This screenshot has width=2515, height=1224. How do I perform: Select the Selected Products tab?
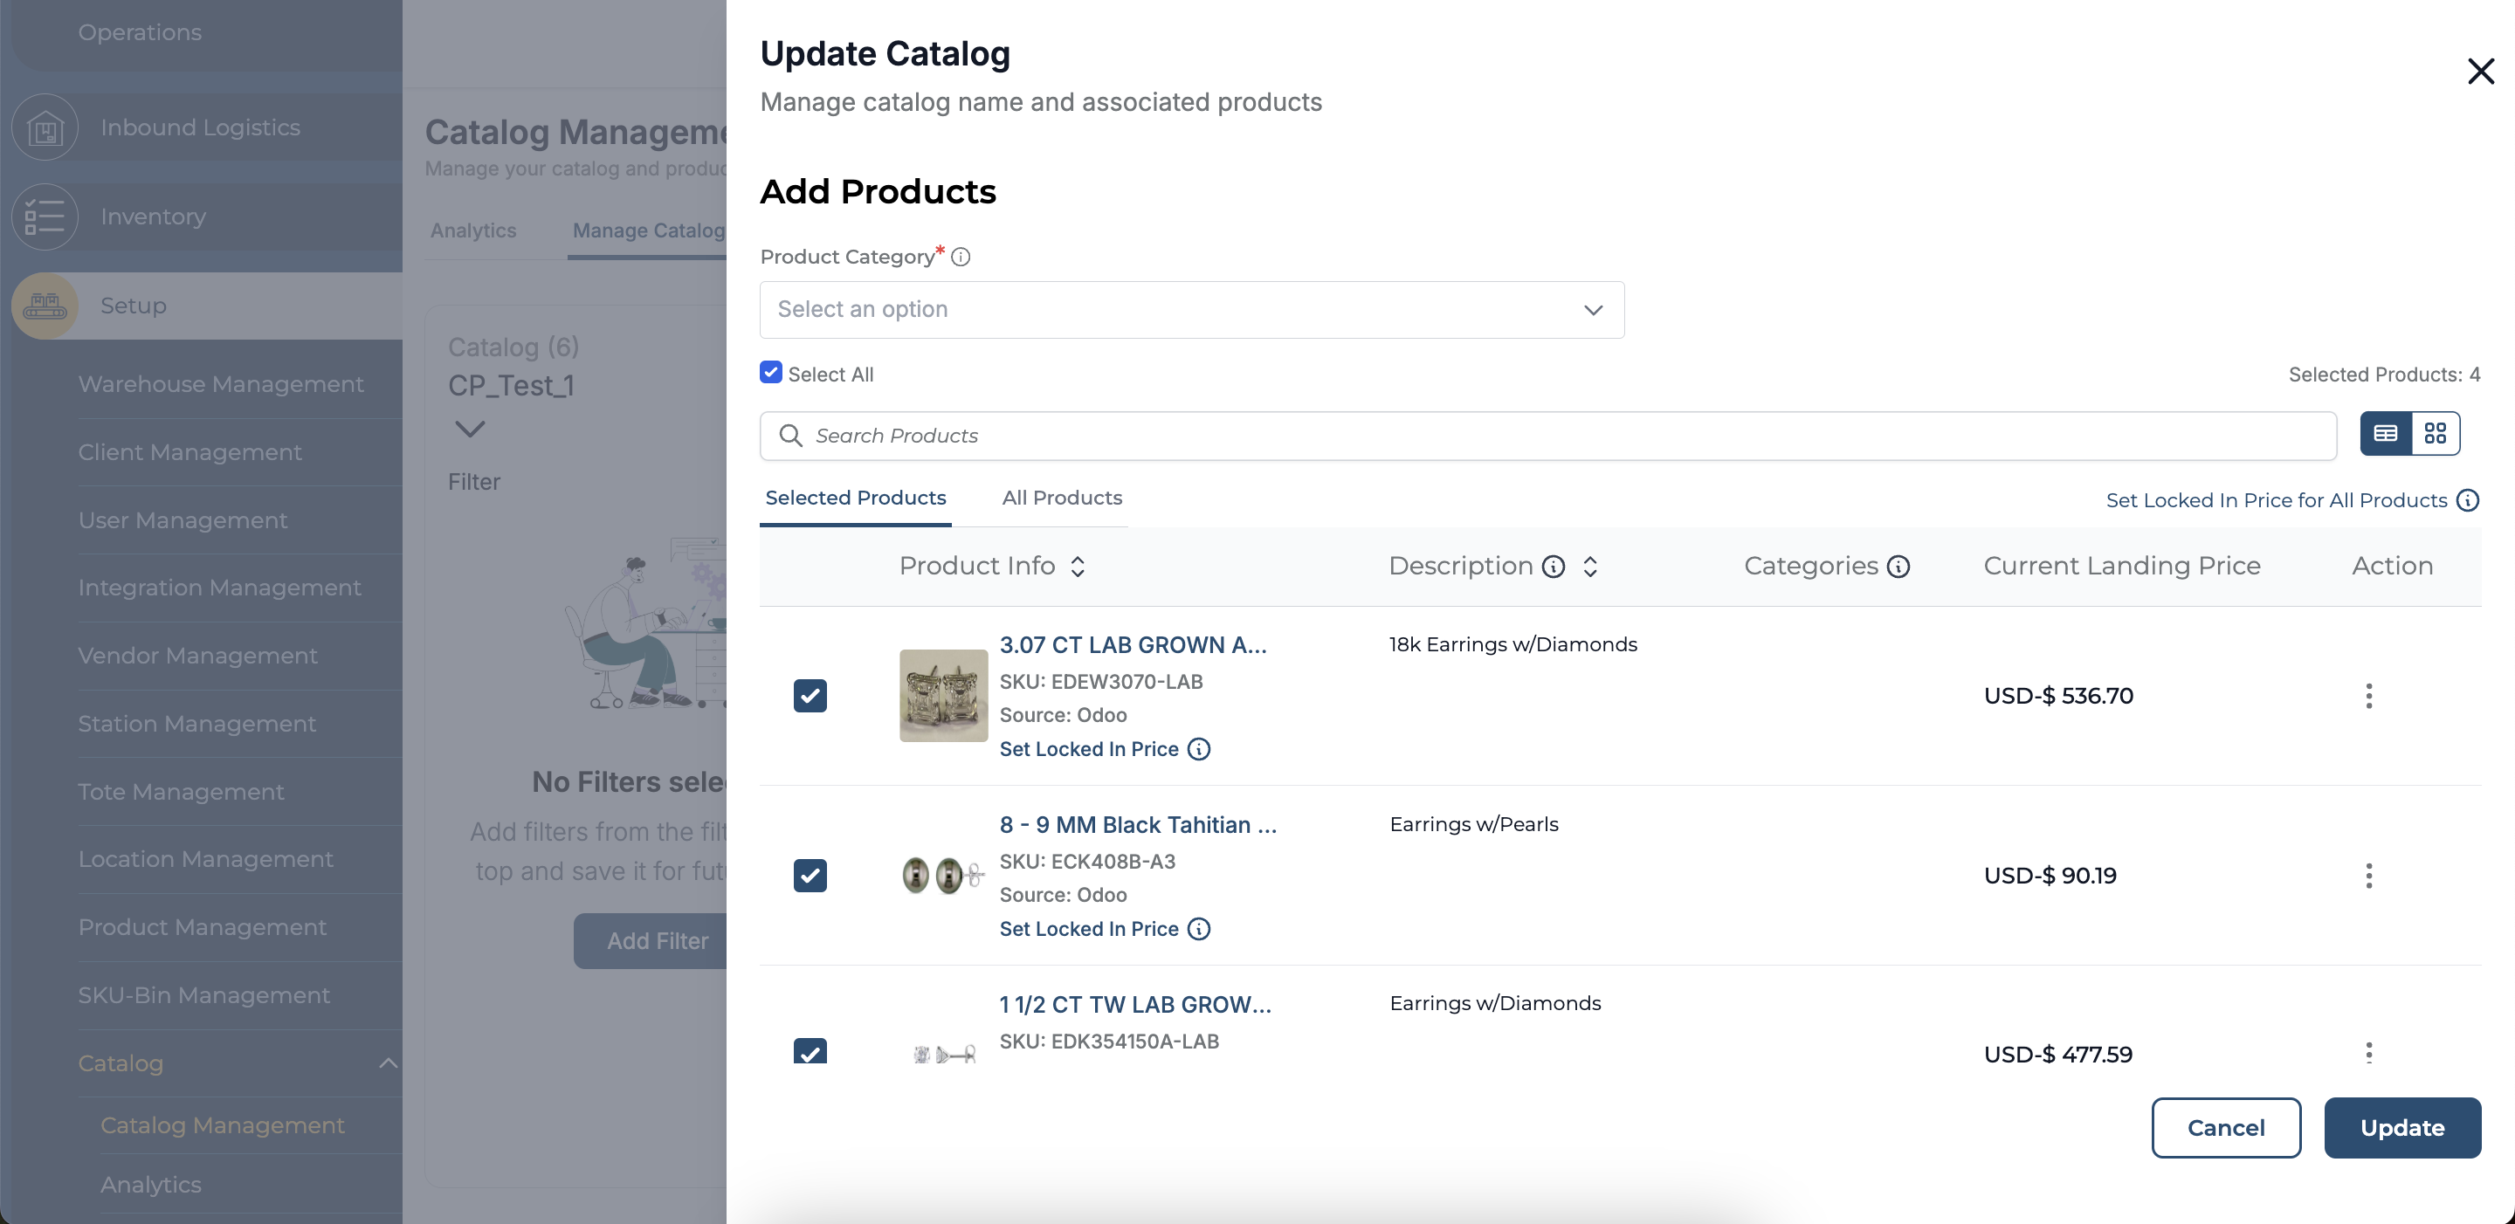point(855,498)
